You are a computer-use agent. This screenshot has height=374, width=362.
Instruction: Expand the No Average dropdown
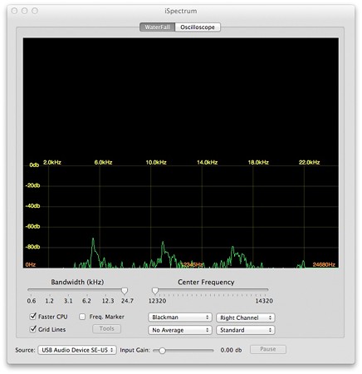(x=180, y=330)
